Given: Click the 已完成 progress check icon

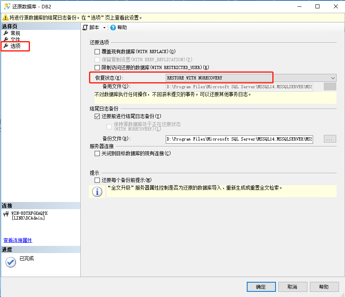Looking at the screenshot, I should (x=11, y=262).
